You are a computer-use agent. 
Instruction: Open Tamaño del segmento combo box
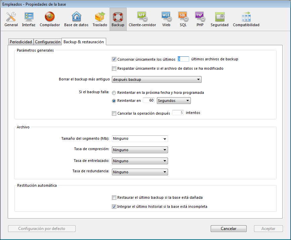pyautogui.click(x=140, y=139)
